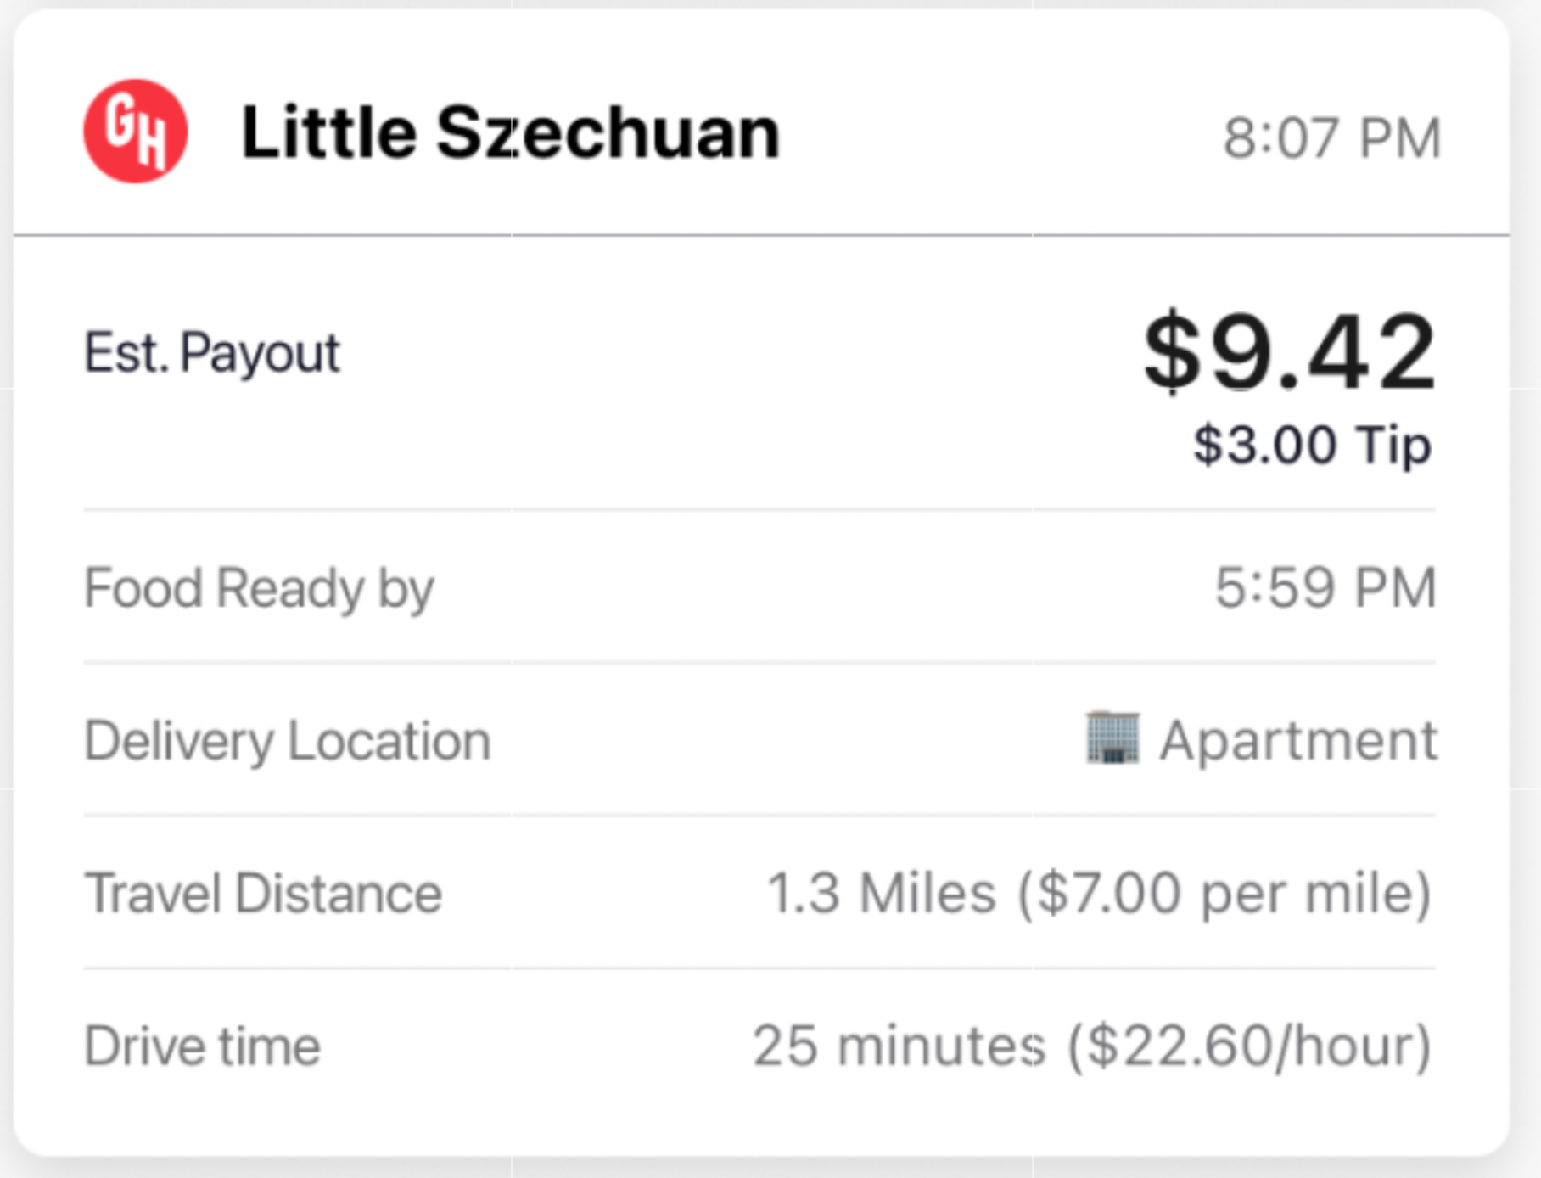Click the 5:59 PM ready time
The height and width of the screenshot is (1178, 1541).
pyautogui.click(x=1325, y=587)
